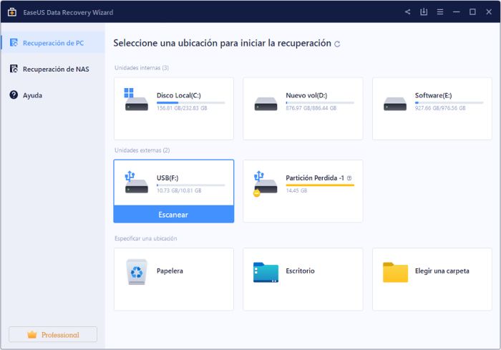The image size is (501, 350).
Task: Maximize the EaseUS window
Action: [x=472, y=12]
